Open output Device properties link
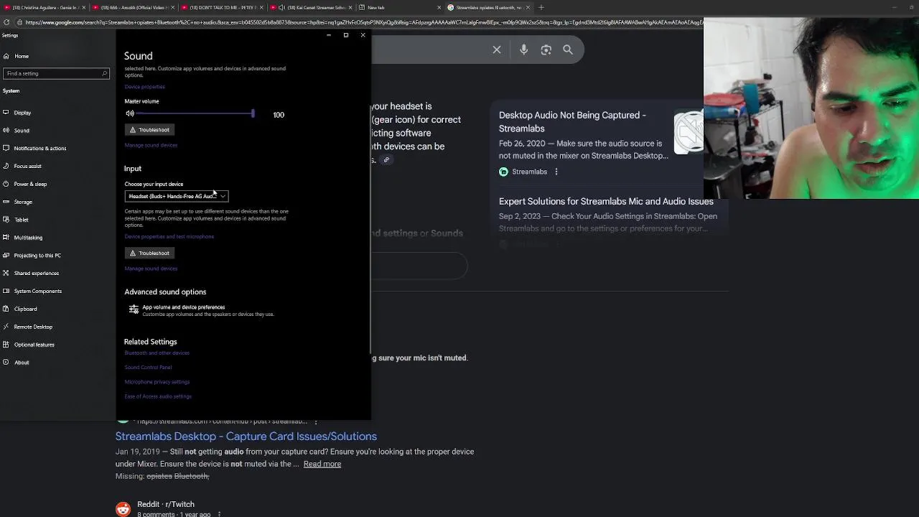The height and width of the screenshot is (517, 919). pos(144,87)
